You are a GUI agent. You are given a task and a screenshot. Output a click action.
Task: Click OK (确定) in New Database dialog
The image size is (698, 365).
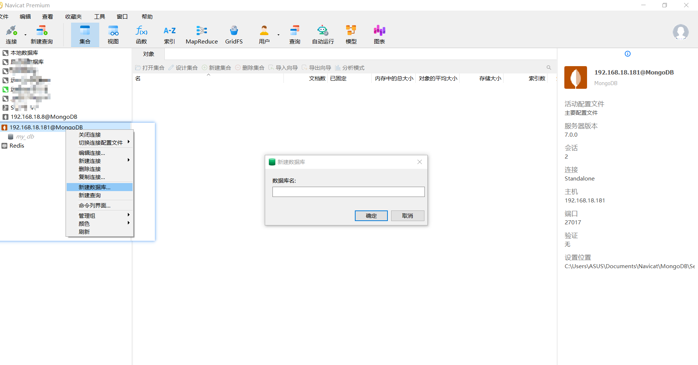(x=371, y=216)
